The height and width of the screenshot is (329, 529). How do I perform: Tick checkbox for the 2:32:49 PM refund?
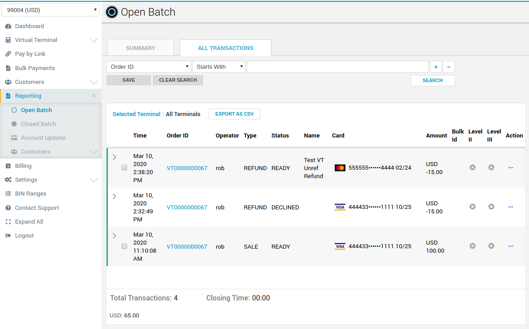[x=124, y=207]
